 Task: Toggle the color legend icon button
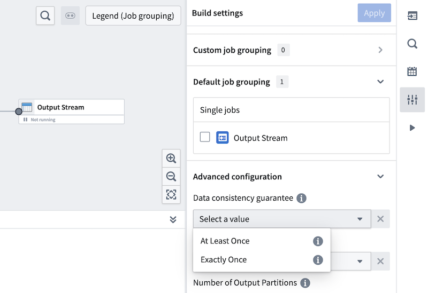click(70, 15)
